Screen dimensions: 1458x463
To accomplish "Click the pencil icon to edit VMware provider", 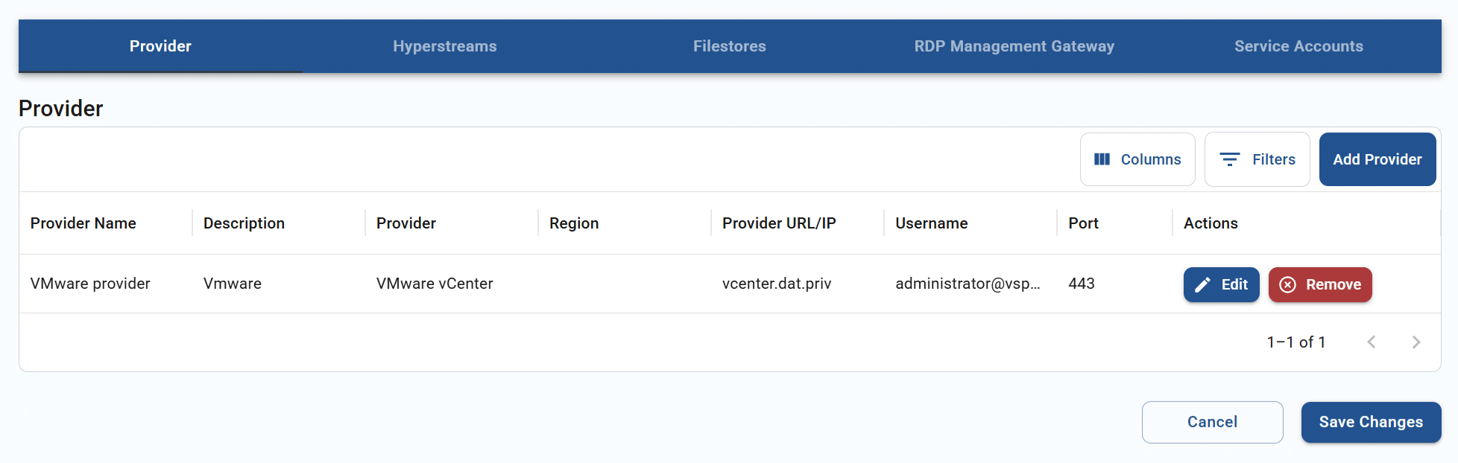I will point(1202,285).
